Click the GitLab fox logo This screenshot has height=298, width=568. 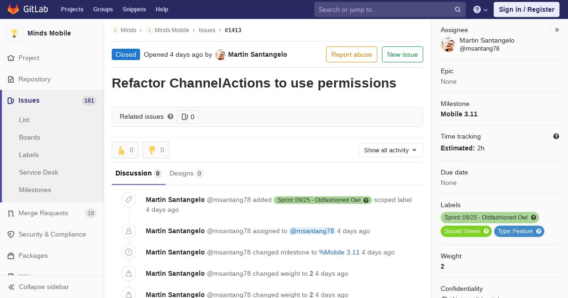pos(13,9)
